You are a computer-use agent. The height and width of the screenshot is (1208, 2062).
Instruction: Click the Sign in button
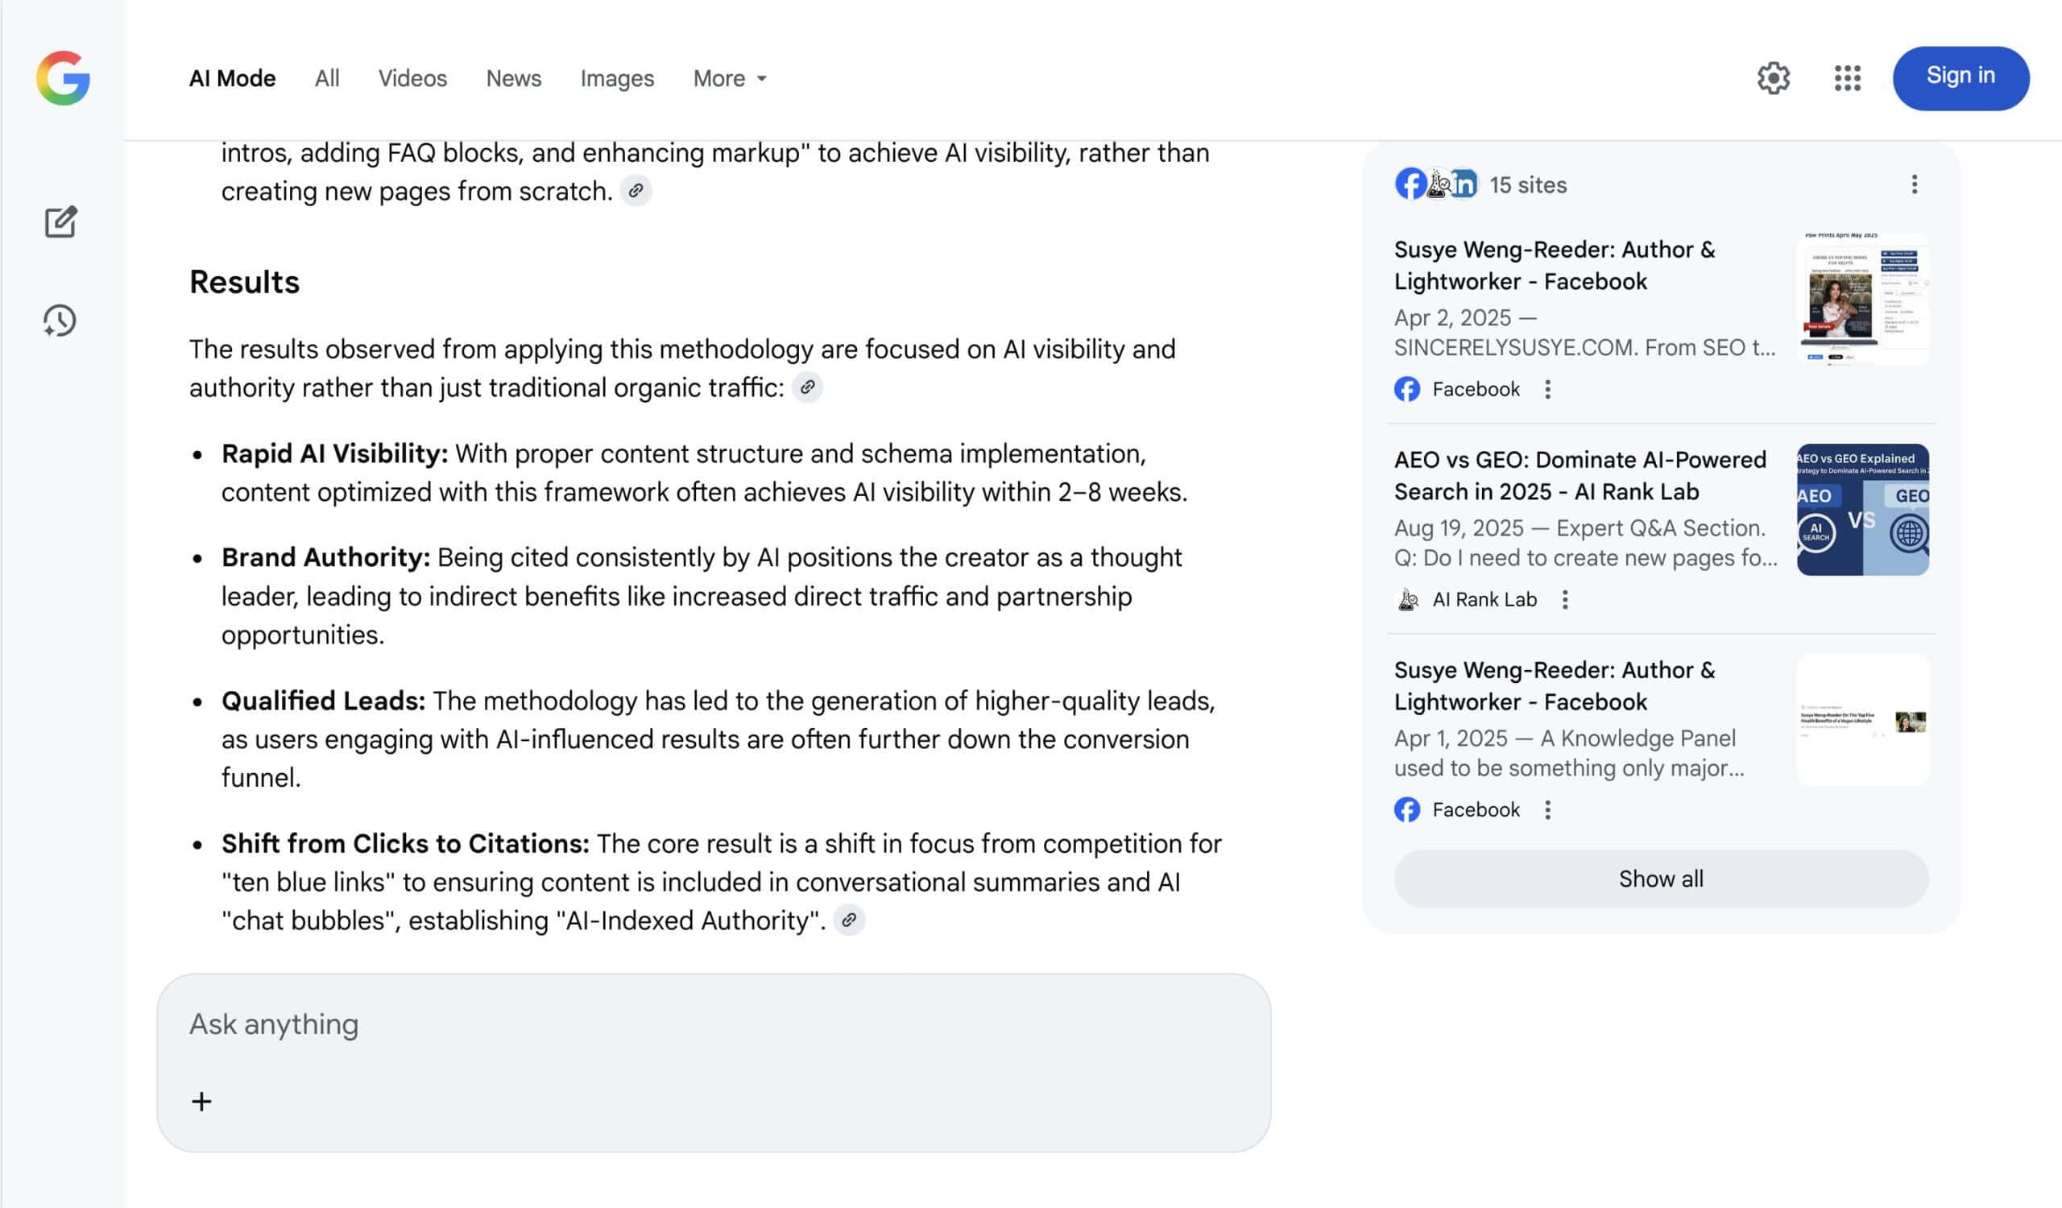click(x=1960, y=77)
